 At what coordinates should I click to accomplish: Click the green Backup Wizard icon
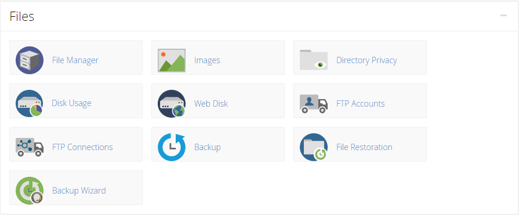30,191
